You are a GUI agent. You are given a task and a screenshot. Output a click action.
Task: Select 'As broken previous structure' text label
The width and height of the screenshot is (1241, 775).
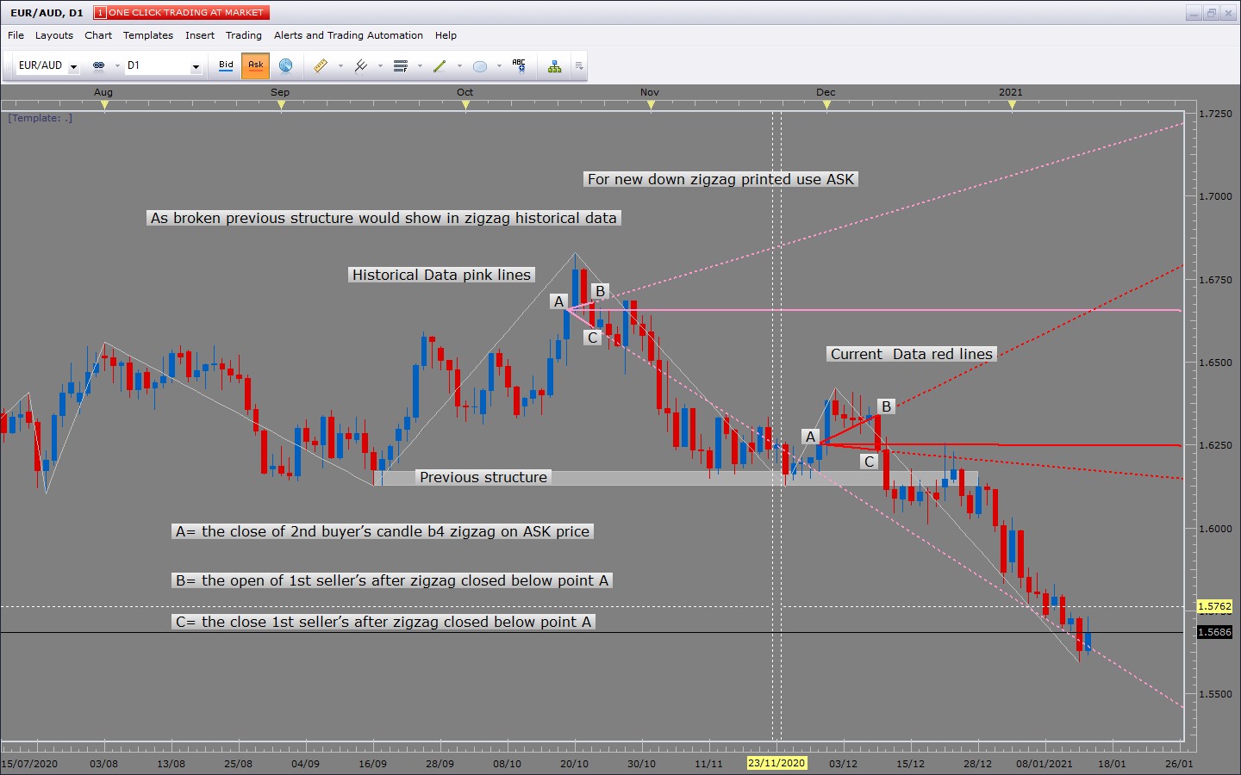(x=384, y=218)
